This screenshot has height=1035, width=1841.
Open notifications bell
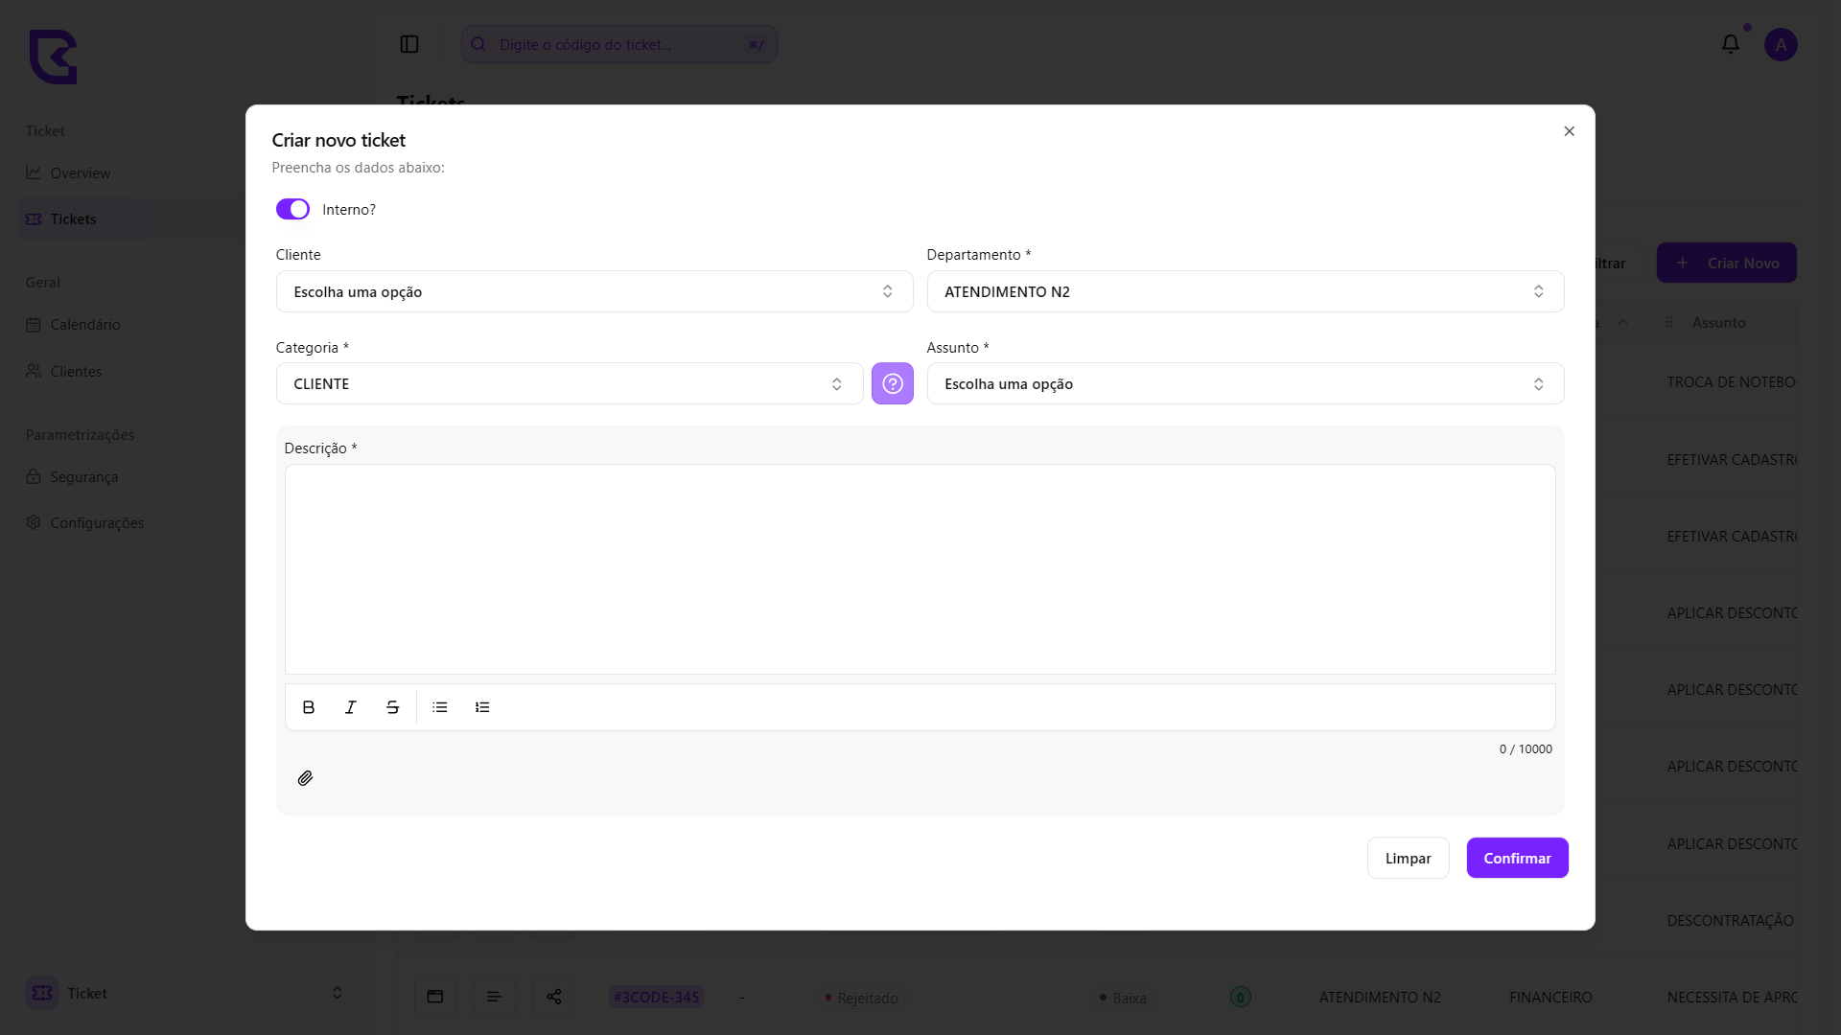pos(1730,44)
